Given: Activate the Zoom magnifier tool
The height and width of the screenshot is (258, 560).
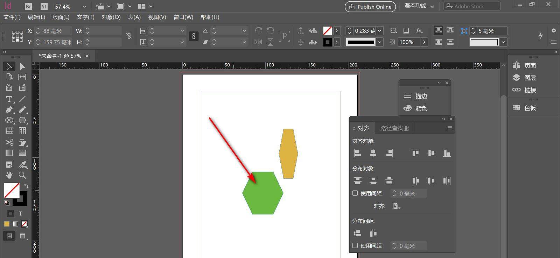Looking at the screenshot, I should [x=22, y=175].
